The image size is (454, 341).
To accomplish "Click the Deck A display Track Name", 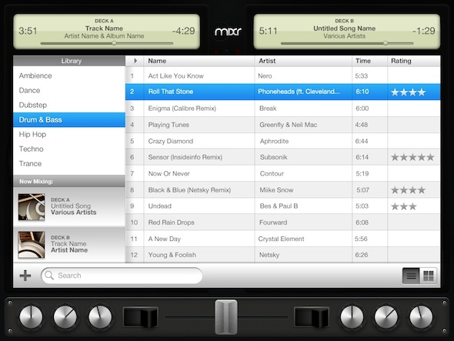I will click(x=104, y=28).
